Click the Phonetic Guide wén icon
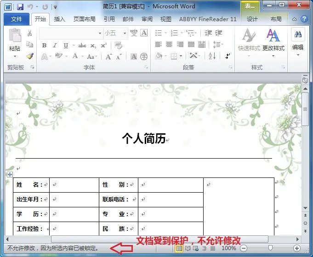 coord(134,33)
